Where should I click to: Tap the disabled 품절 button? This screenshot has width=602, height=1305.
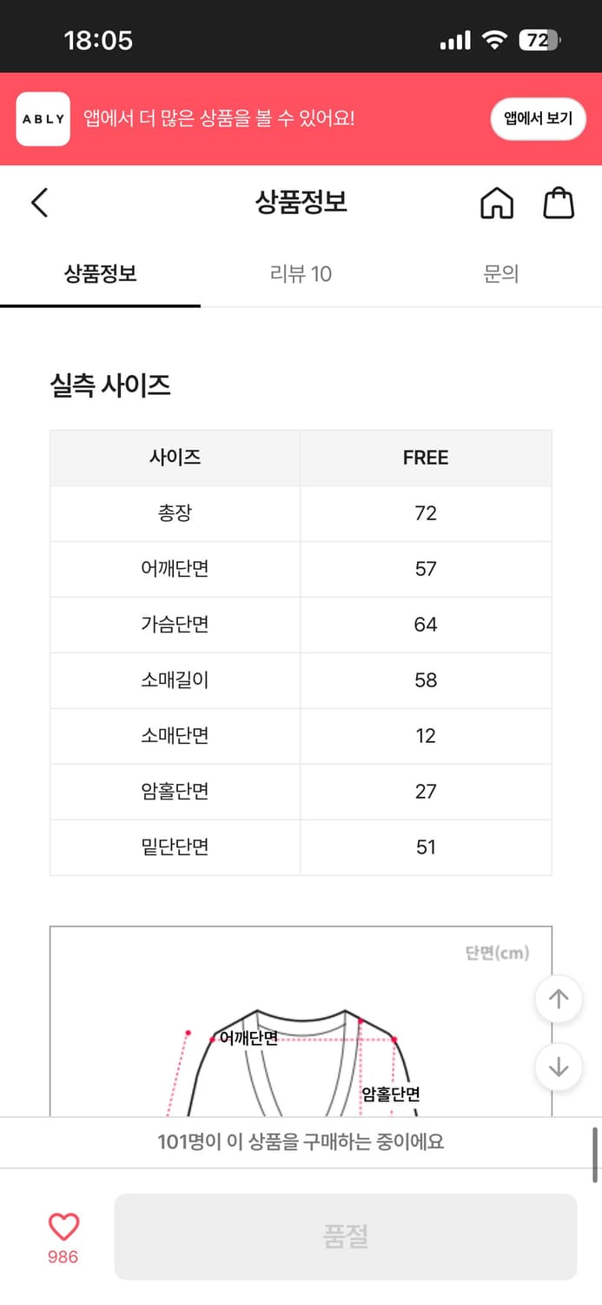click(x=347, y=1236)
